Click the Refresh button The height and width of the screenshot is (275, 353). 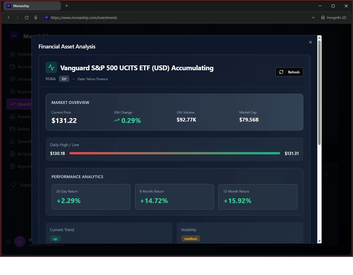[289, 72]
